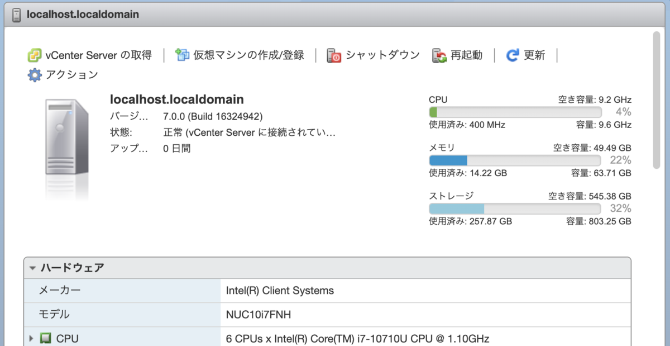Image resolution: width=670 pixels, height=346 pixels.
Task: Click the 状態: label
Action: tap(121, 133)
